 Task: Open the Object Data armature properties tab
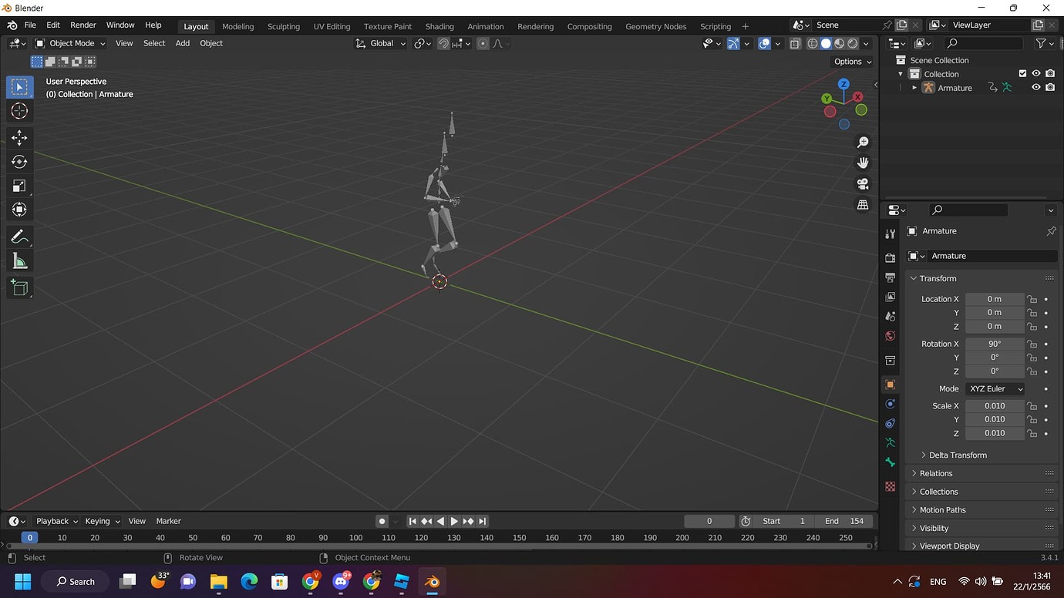point(891,442)
